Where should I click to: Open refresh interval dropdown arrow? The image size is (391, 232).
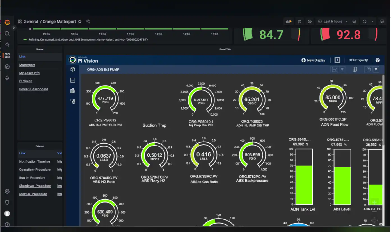pyautogui.click(x=372, y=22)
